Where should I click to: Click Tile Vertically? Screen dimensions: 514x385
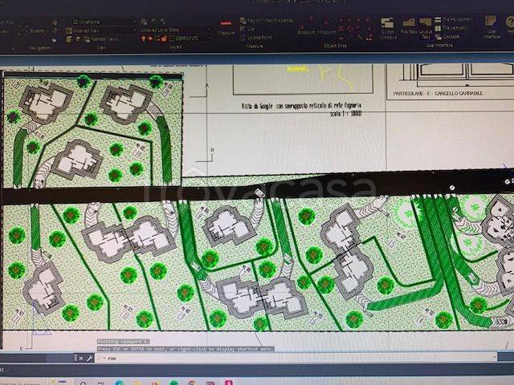coord(451,28)
